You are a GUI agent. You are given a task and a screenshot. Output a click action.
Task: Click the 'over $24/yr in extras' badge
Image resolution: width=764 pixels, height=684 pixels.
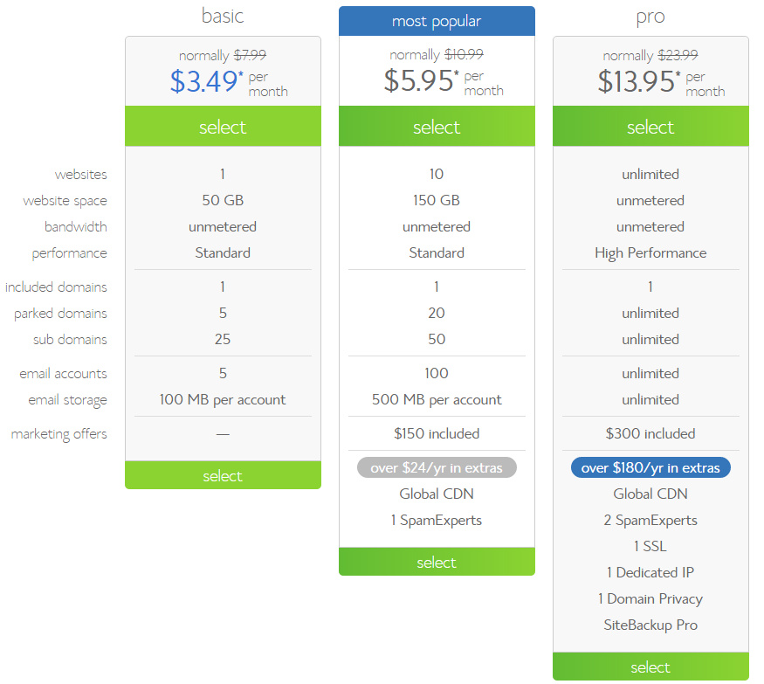point(437,467)
